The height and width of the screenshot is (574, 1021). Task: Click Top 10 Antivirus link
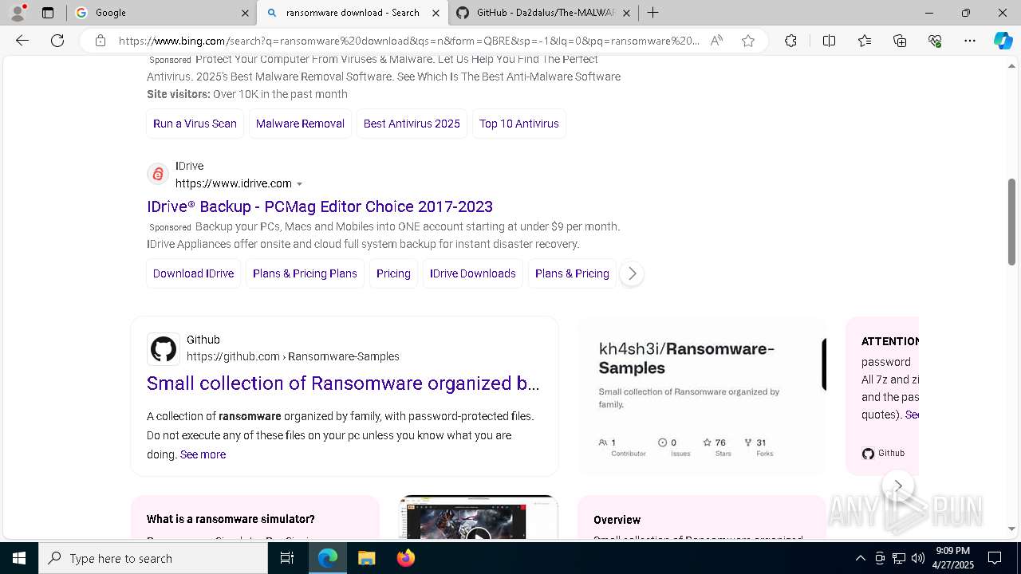[x=519, y=124]
